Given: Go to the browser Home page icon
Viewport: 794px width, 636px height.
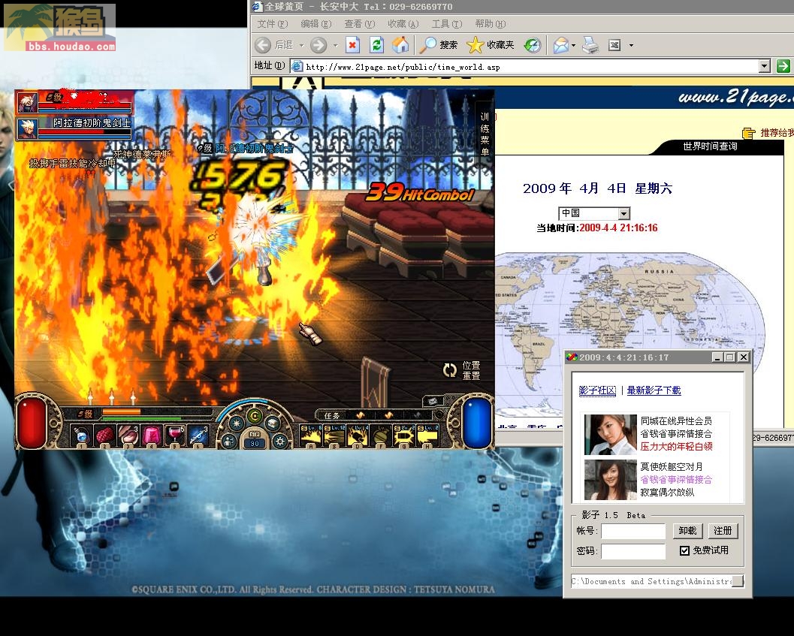Looking at the screenshot, I should pyautogui.click(x=400, y=45).
